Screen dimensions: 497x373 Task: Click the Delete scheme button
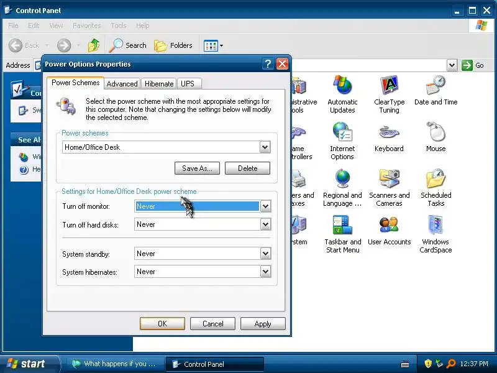tap(247, 168)
